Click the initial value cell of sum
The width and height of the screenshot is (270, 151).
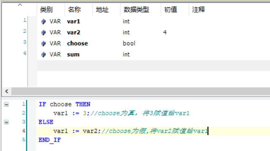175,55
